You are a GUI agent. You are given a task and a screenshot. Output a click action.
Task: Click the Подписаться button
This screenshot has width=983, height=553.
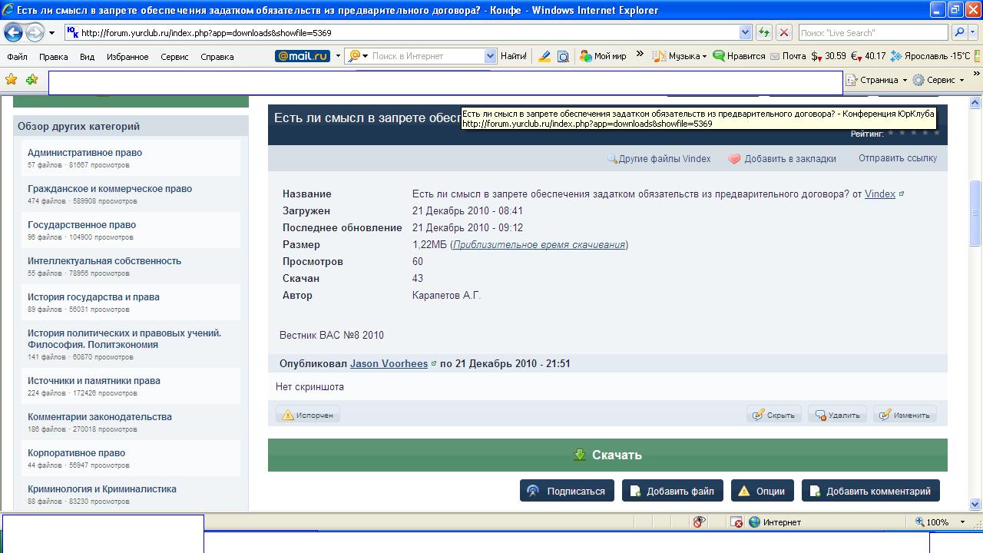[567, 491]
